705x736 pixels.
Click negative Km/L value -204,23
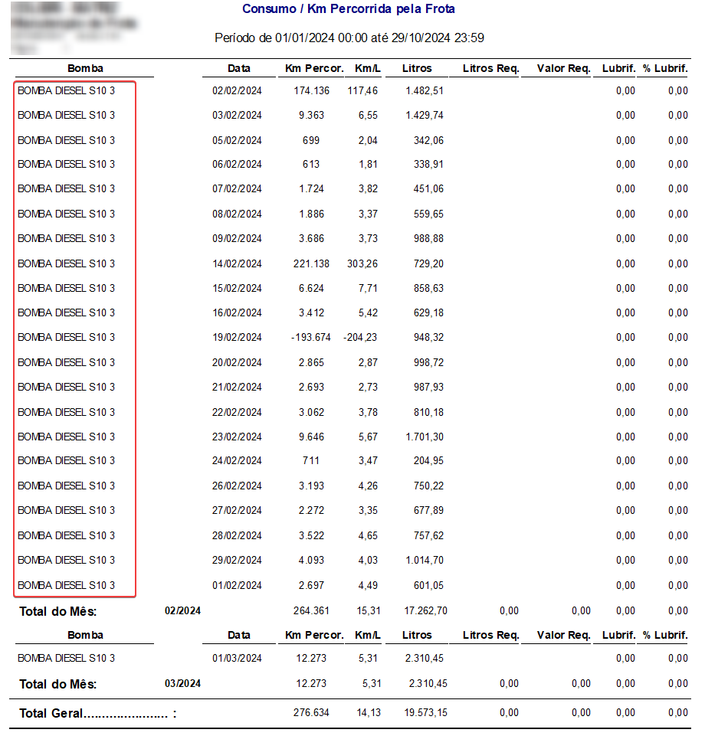click(360, 338)
